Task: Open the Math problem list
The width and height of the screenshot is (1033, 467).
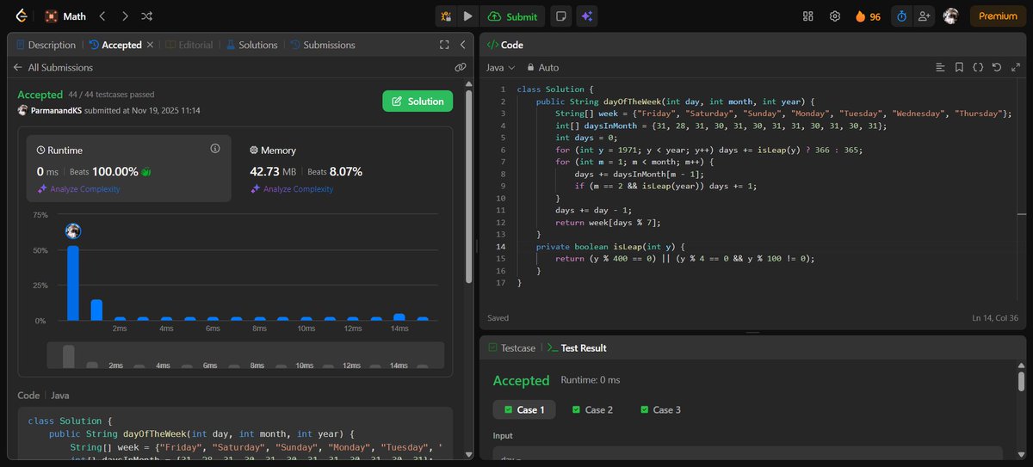Action: tap(65, 15)
